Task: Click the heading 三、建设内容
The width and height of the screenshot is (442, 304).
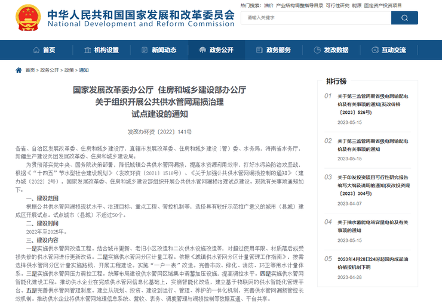Action: point(42,240)
